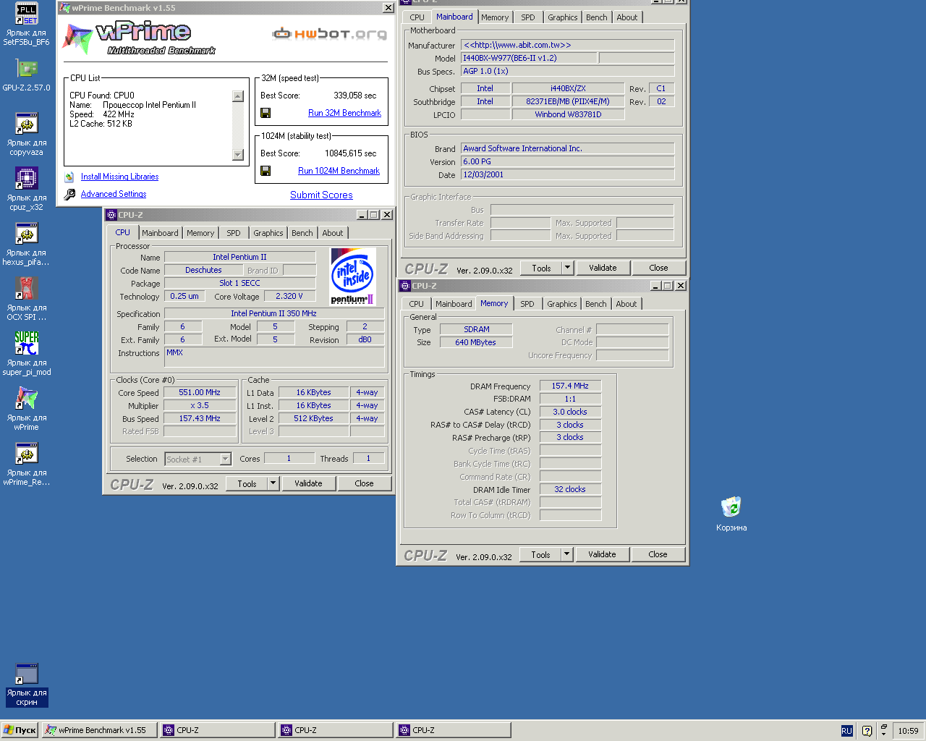
Task: Click the DRAM Frequency 157.4 MHz value
Action: click(x=570, y=386)
